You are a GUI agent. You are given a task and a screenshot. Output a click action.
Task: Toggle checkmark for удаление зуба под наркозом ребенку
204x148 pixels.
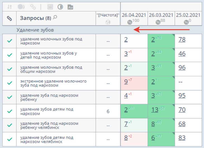(x=10, y=97)
